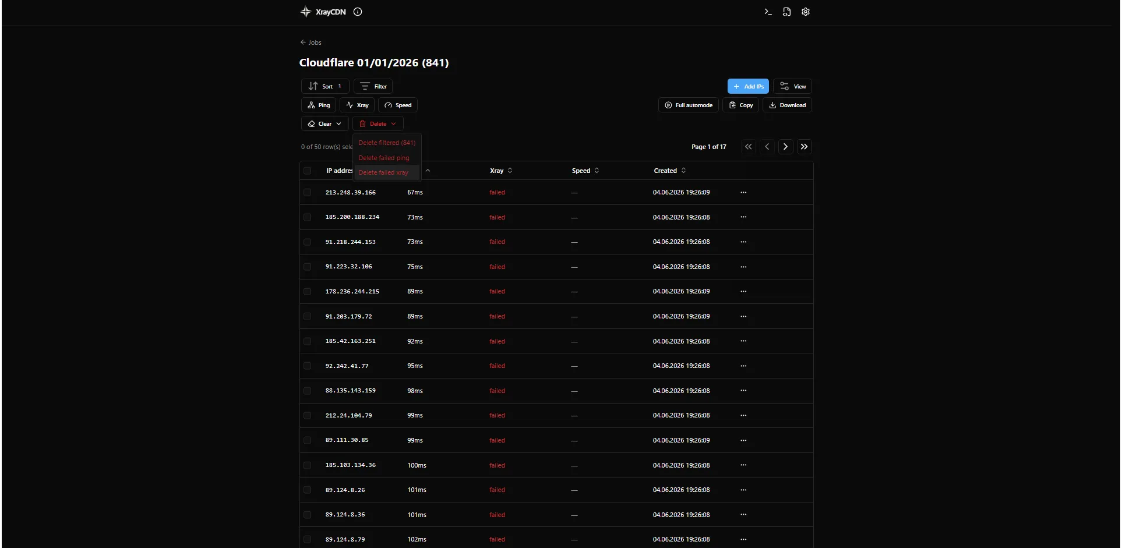Click the Page 1 of 17 label
This screenshot has height=552, width=1122.
coord(709,147)
